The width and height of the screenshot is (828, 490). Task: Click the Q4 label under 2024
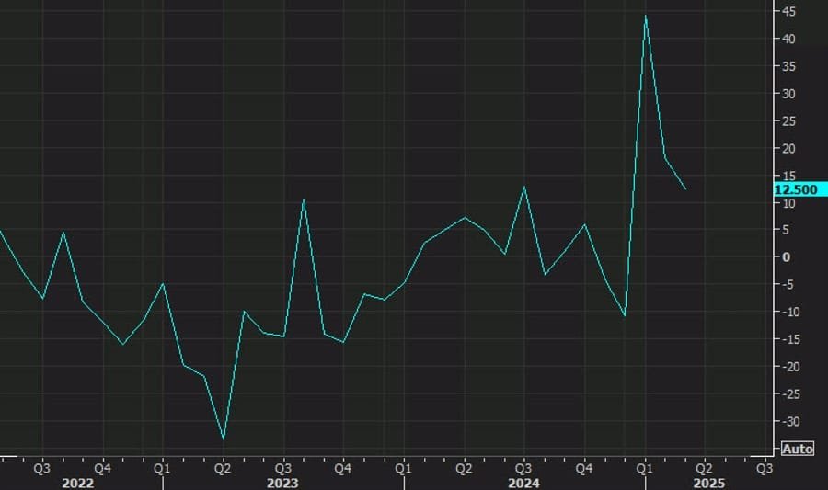pos(584,467)
